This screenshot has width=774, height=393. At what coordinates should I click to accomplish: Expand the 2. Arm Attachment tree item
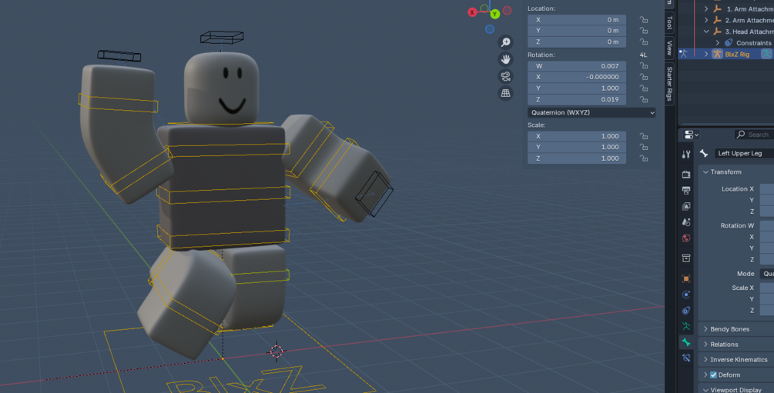tap(706, 20)
